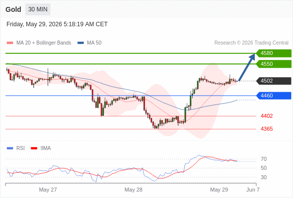Click the blue 4460 pivot tag

[274, 96]
